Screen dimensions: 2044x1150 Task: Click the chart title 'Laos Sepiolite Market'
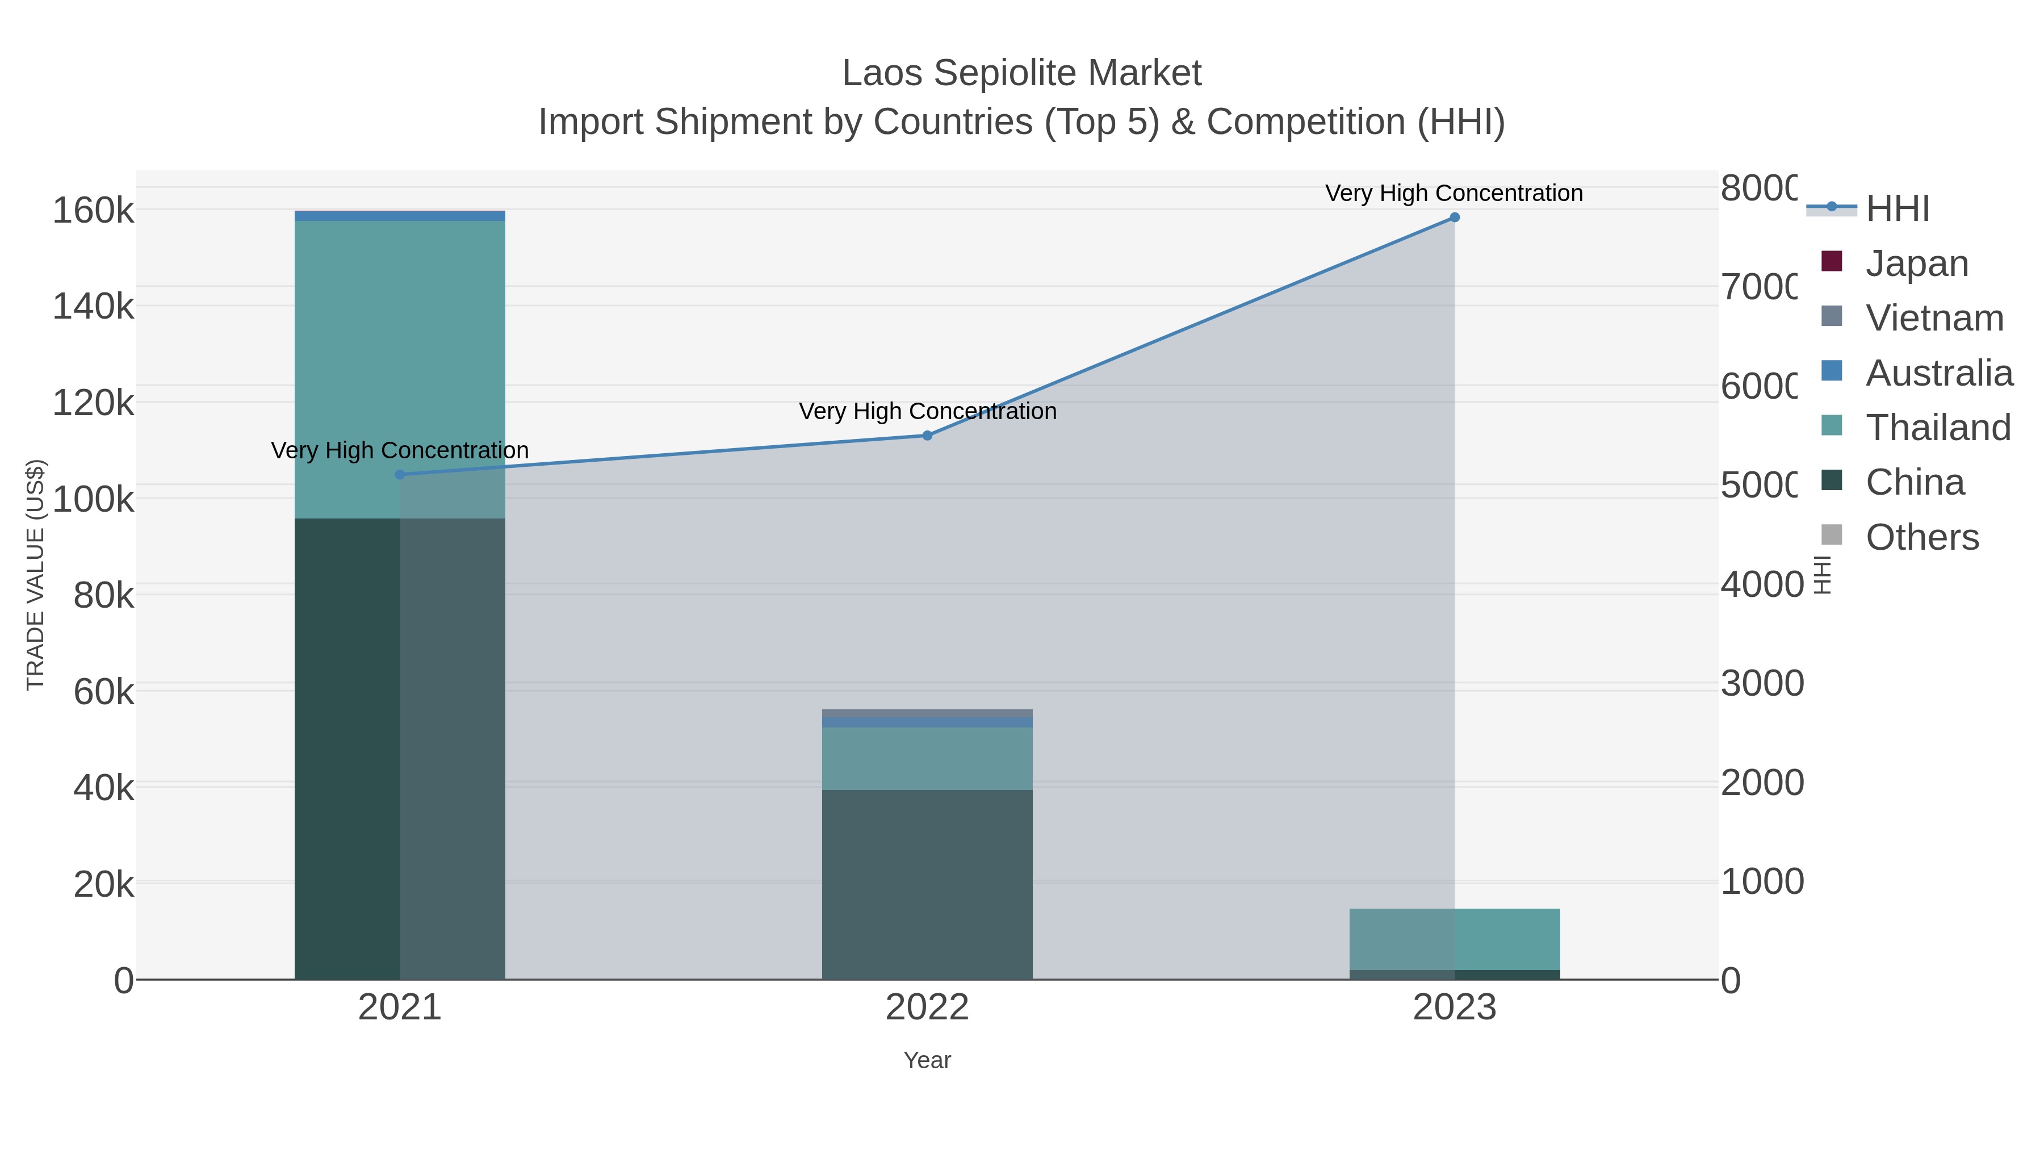1022,73
